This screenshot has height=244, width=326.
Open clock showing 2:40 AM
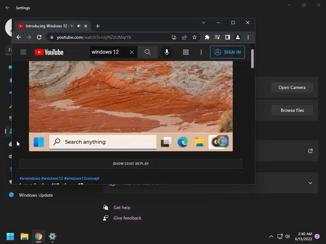[303, 236]
